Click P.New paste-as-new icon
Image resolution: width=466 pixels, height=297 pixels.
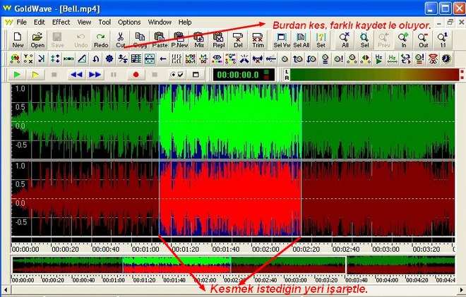point(179,40)
